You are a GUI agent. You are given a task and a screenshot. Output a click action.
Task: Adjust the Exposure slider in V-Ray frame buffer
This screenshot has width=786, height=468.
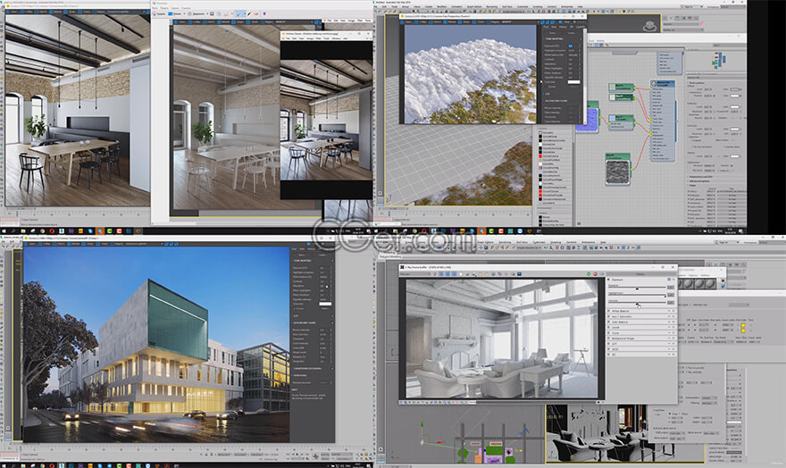click(637, 288)
